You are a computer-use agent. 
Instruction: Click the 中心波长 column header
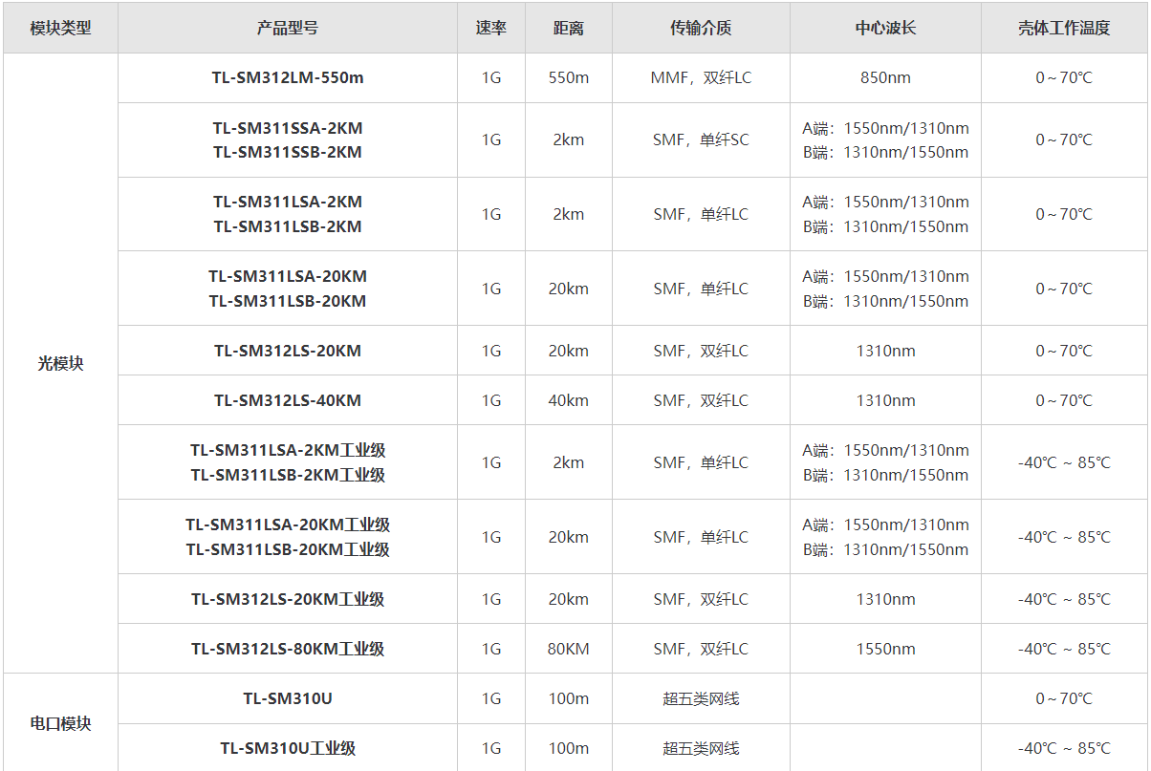885,28
